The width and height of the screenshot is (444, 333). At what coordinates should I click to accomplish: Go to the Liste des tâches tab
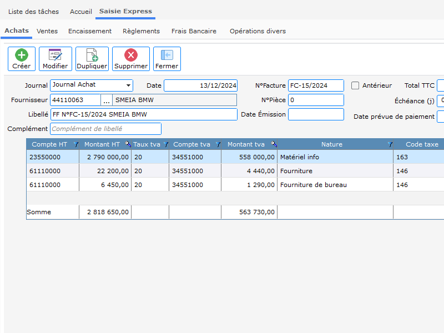(33, 12)
